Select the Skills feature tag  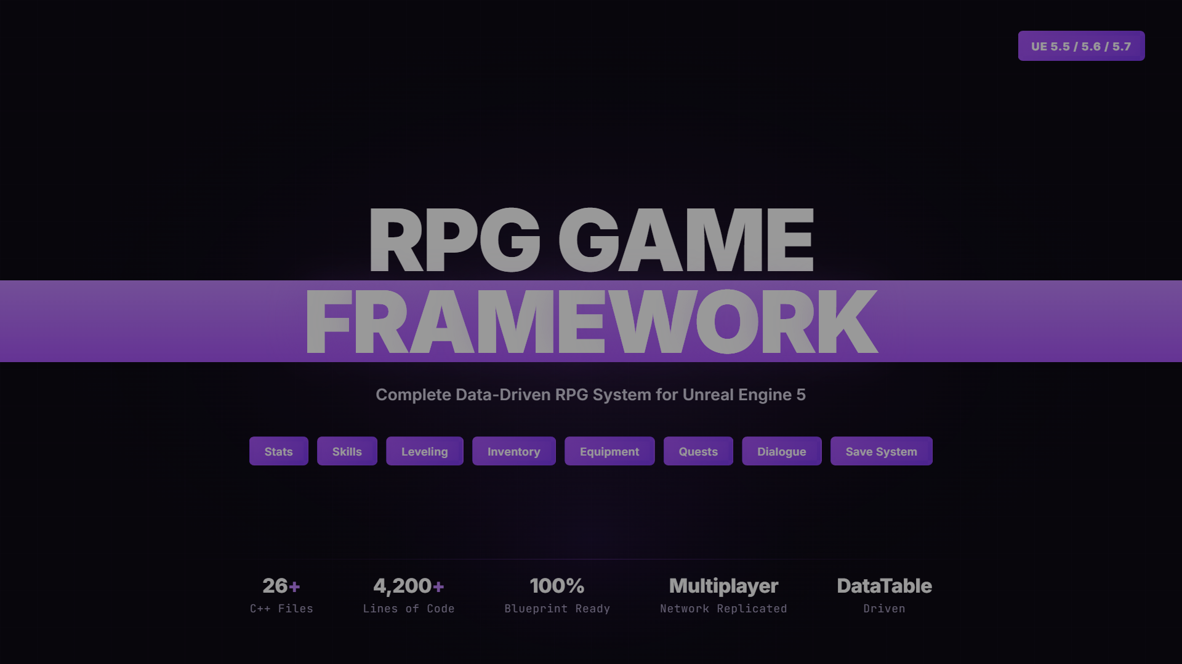(x=347, y=451)
